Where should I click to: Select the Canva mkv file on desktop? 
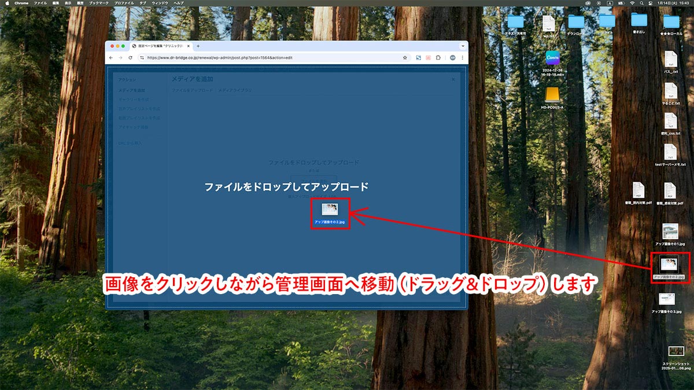point(552,63)
